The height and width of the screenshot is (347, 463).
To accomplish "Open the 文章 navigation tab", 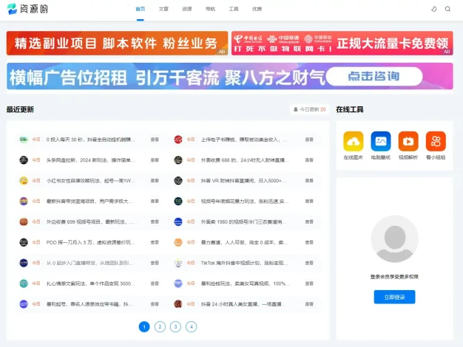I will click(x=163, y=9).
